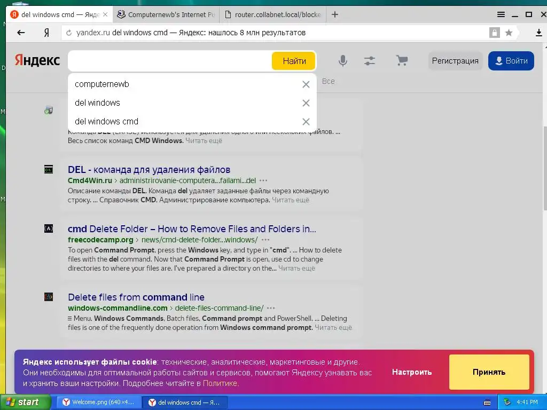Image resolution: width=547 pixels, height=410 pixels.
Task: Click 'Читать ещё' under Cmd4Win description
Action: pos(291,200)
